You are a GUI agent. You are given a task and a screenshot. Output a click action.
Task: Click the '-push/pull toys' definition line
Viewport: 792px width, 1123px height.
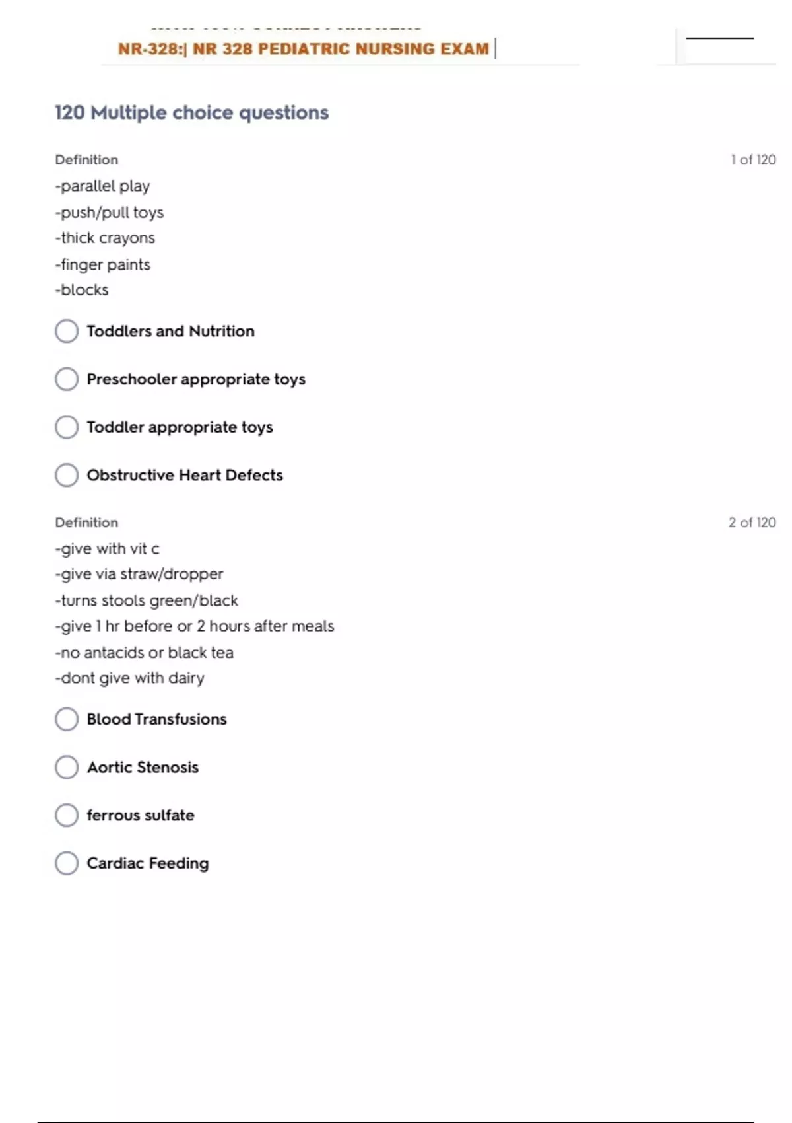[110, 213]
